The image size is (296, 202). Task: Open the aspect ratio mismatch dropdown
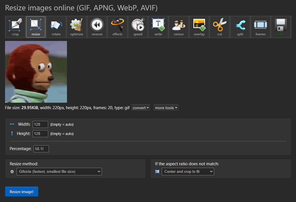188,171
